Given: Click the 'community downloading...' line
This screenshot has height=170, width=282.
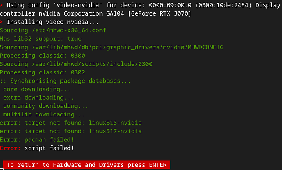Looking at the screenshot, I should point(46,106).
